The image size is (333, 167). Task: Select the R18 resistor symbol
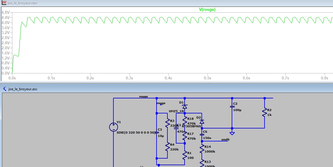coord(185,121)
